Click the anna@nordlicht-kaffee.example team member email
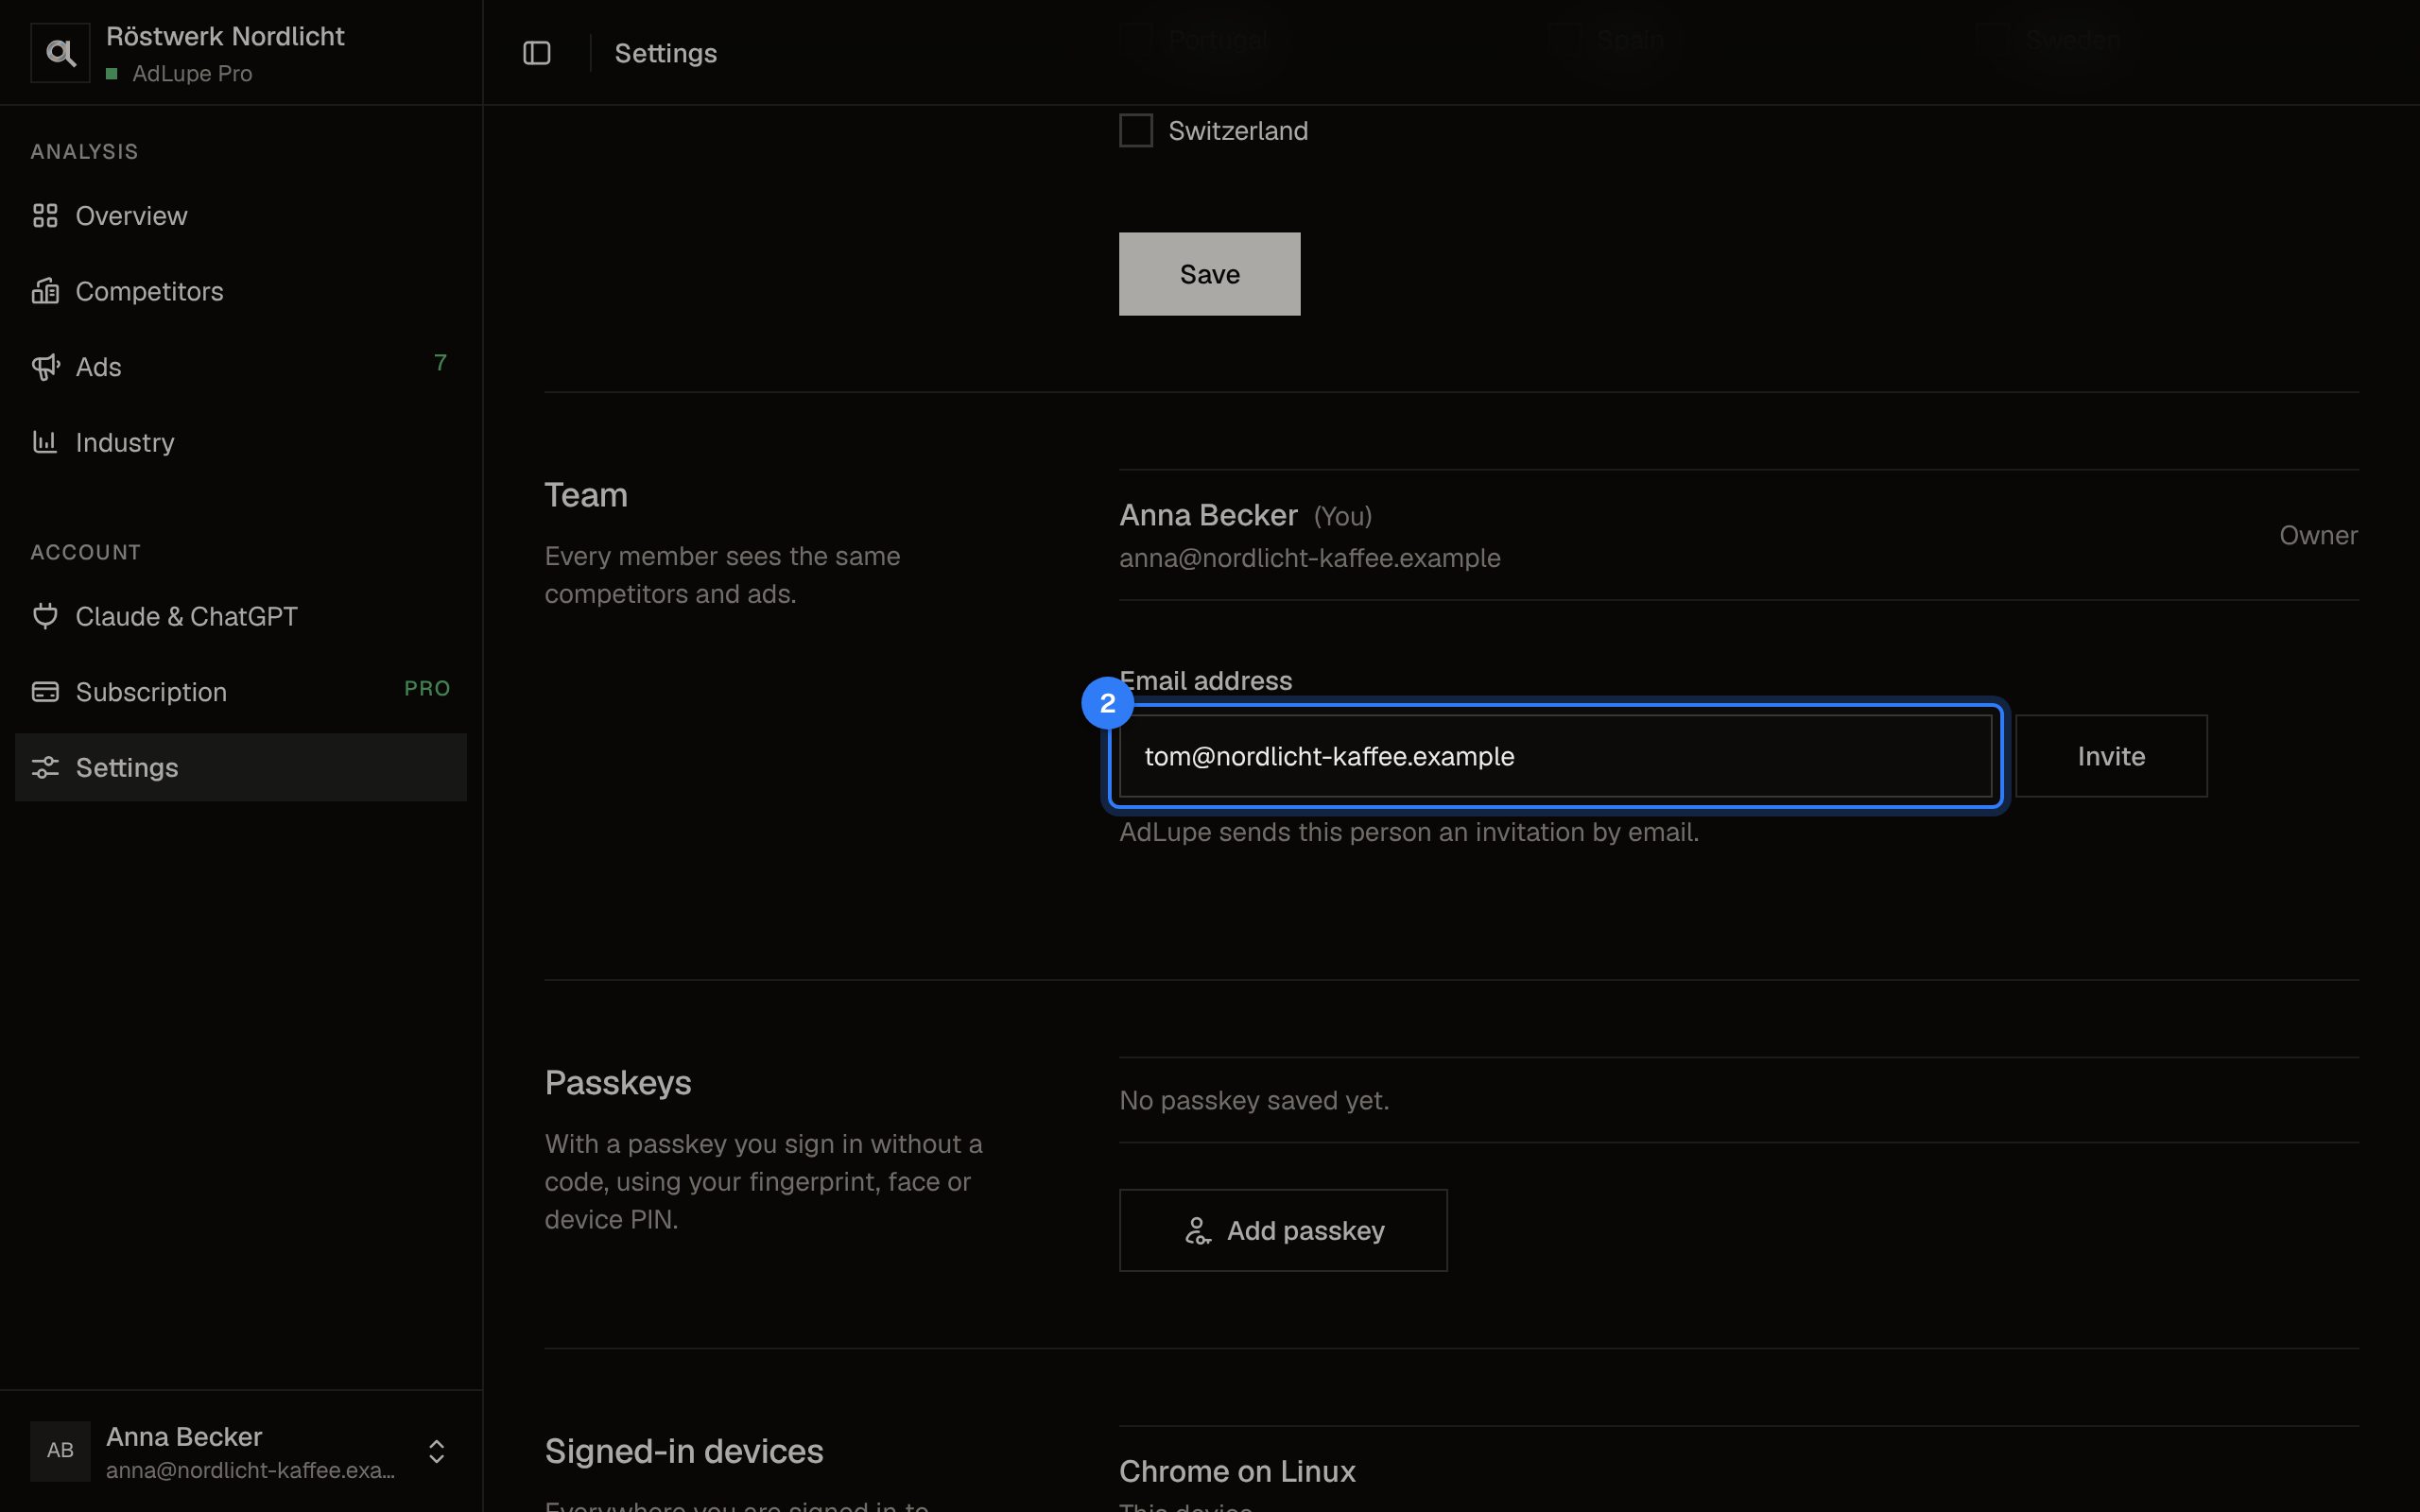This screenshot has width=2420, height=1512. 1309,558
